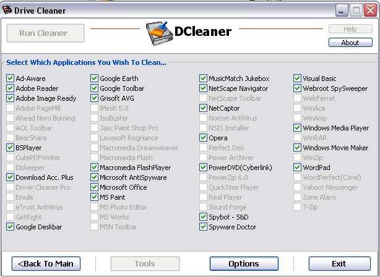The height and width of the screenshot is (277, 380).
Task: Click the Exit button
Action: 340,263
